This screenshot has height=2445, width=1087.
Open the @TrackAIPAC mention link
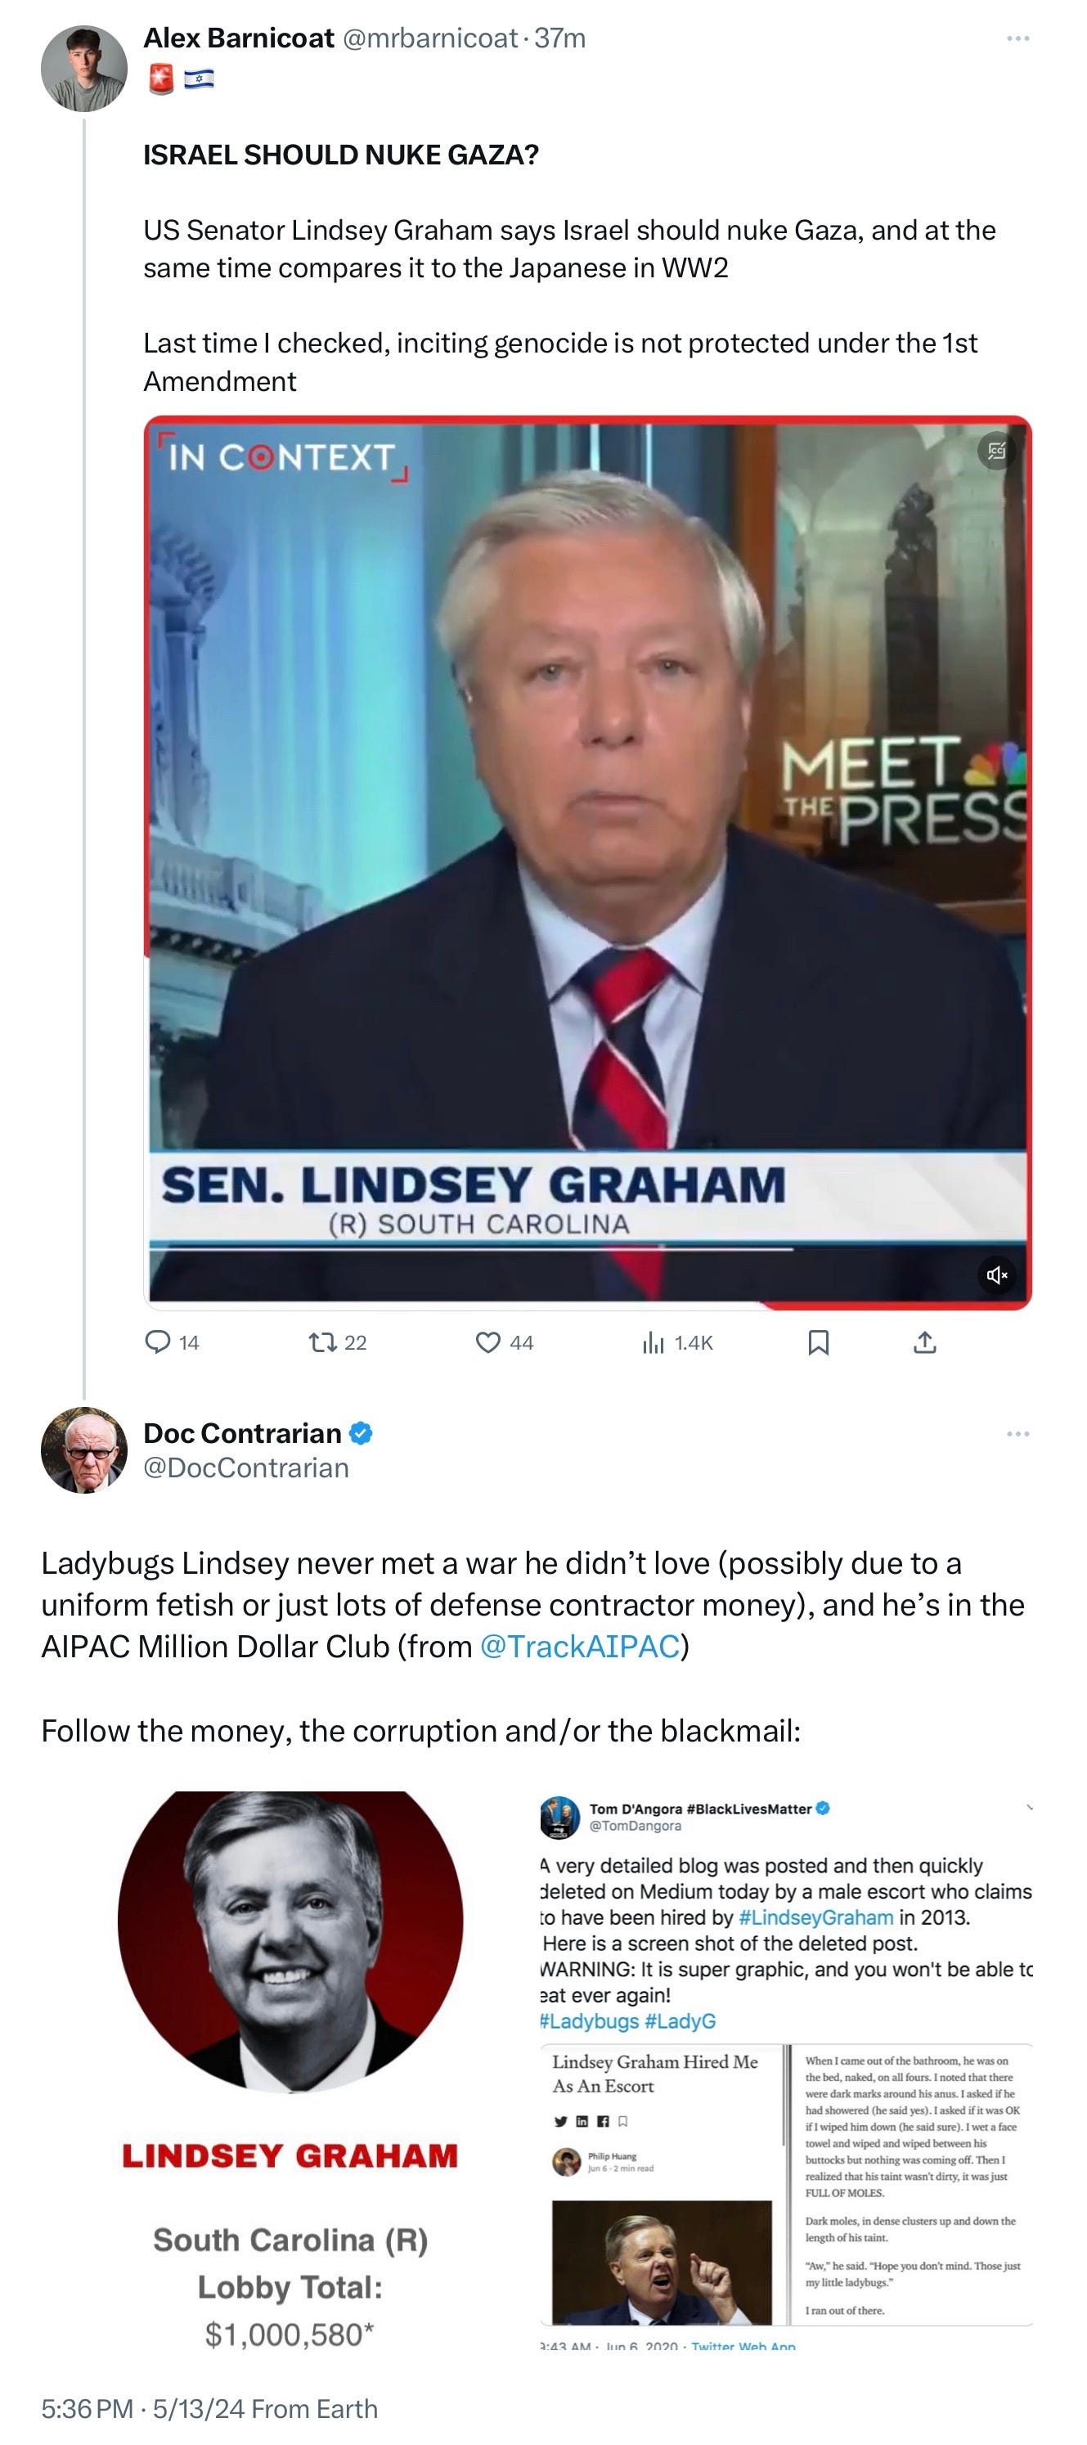[x=580, y=1645]
